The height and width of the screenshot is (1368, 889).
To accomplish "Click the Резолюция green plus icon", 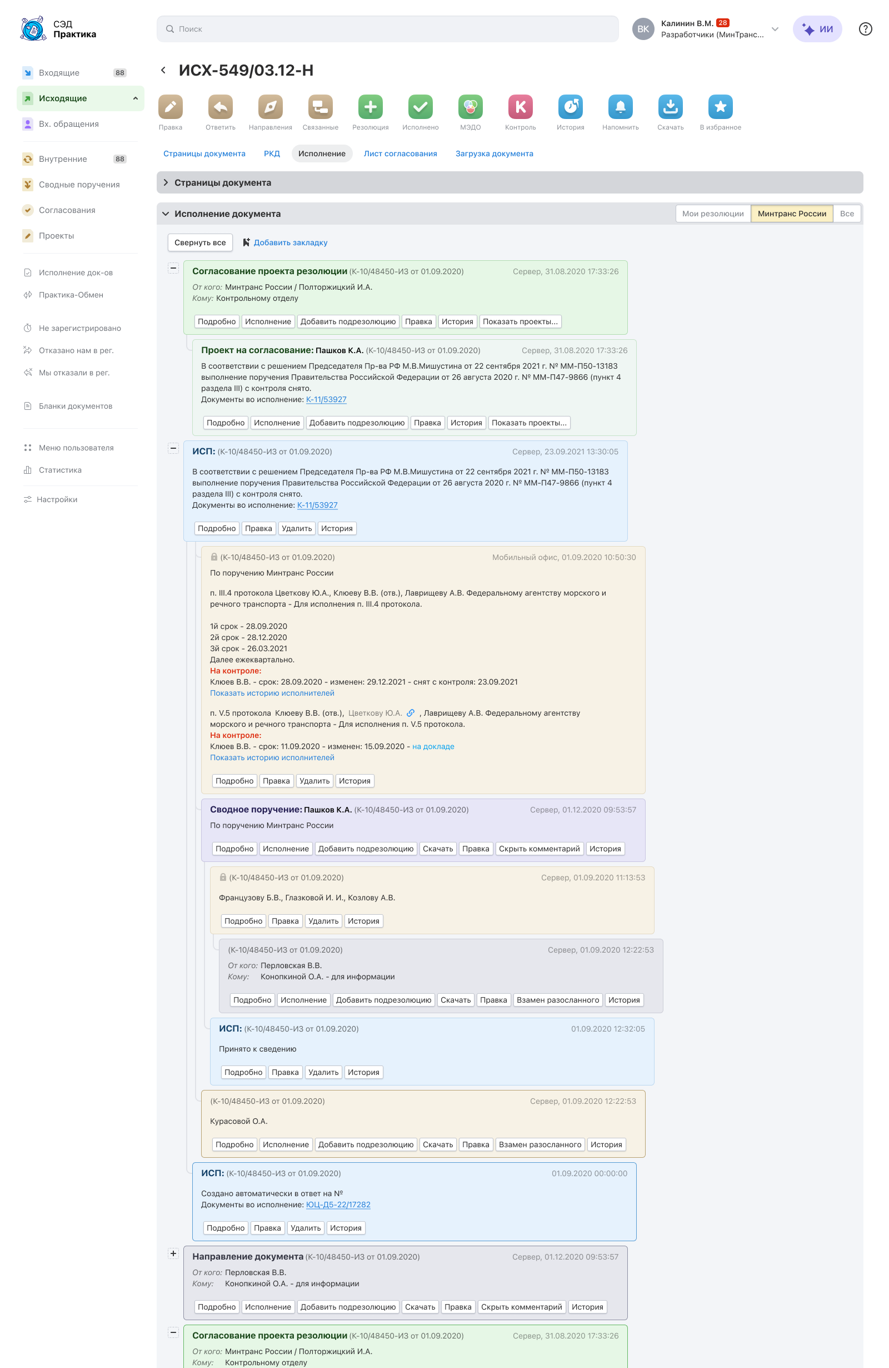I will [371, 107].
